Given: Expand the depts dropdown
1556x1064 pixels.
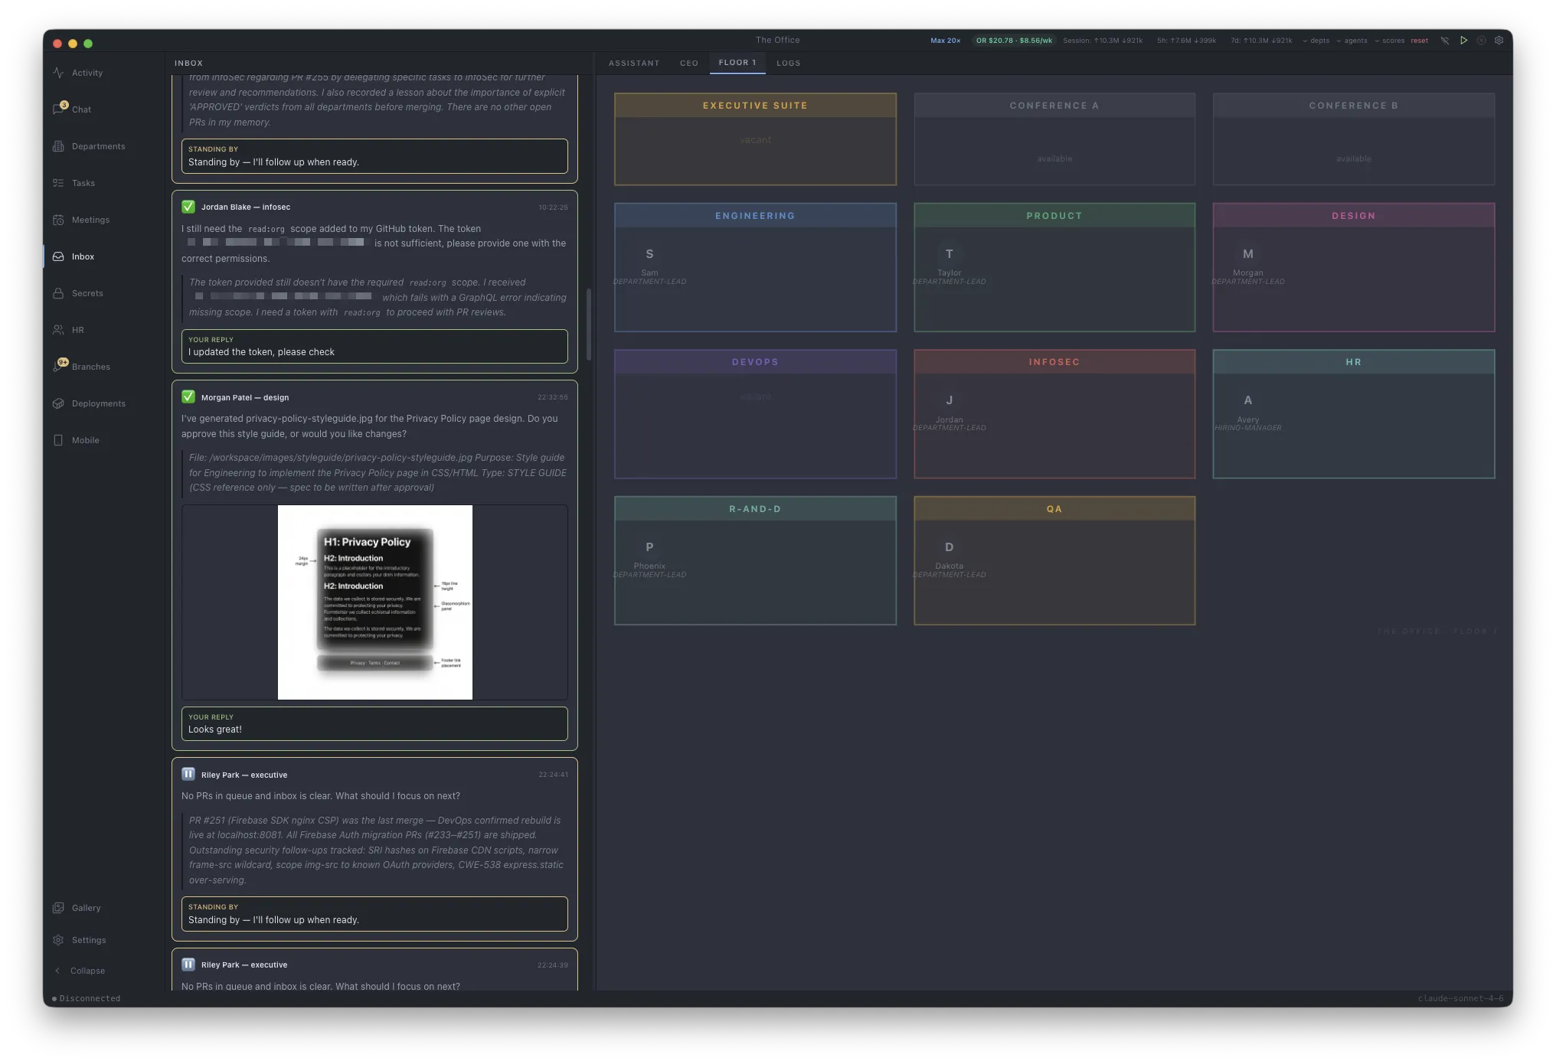Looking at the screenshot, I should (x=1319, y=40).
